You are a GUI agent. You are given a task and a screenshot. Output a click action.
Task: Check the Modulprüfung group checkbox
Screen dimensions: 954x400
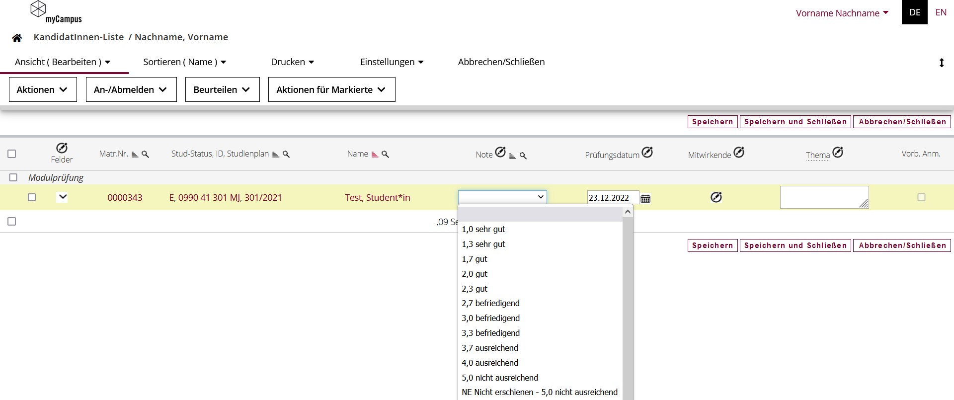click(x=13, y=177)
